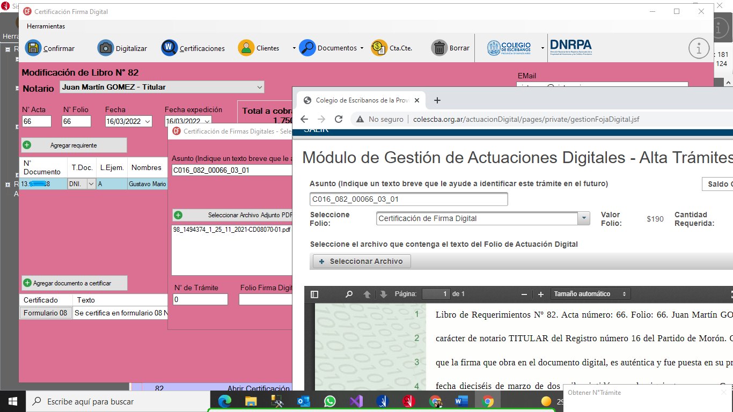This screenshot has width=733, height=412.
Task: Click the N° de Trámite input field
Action: click(201, 299)
